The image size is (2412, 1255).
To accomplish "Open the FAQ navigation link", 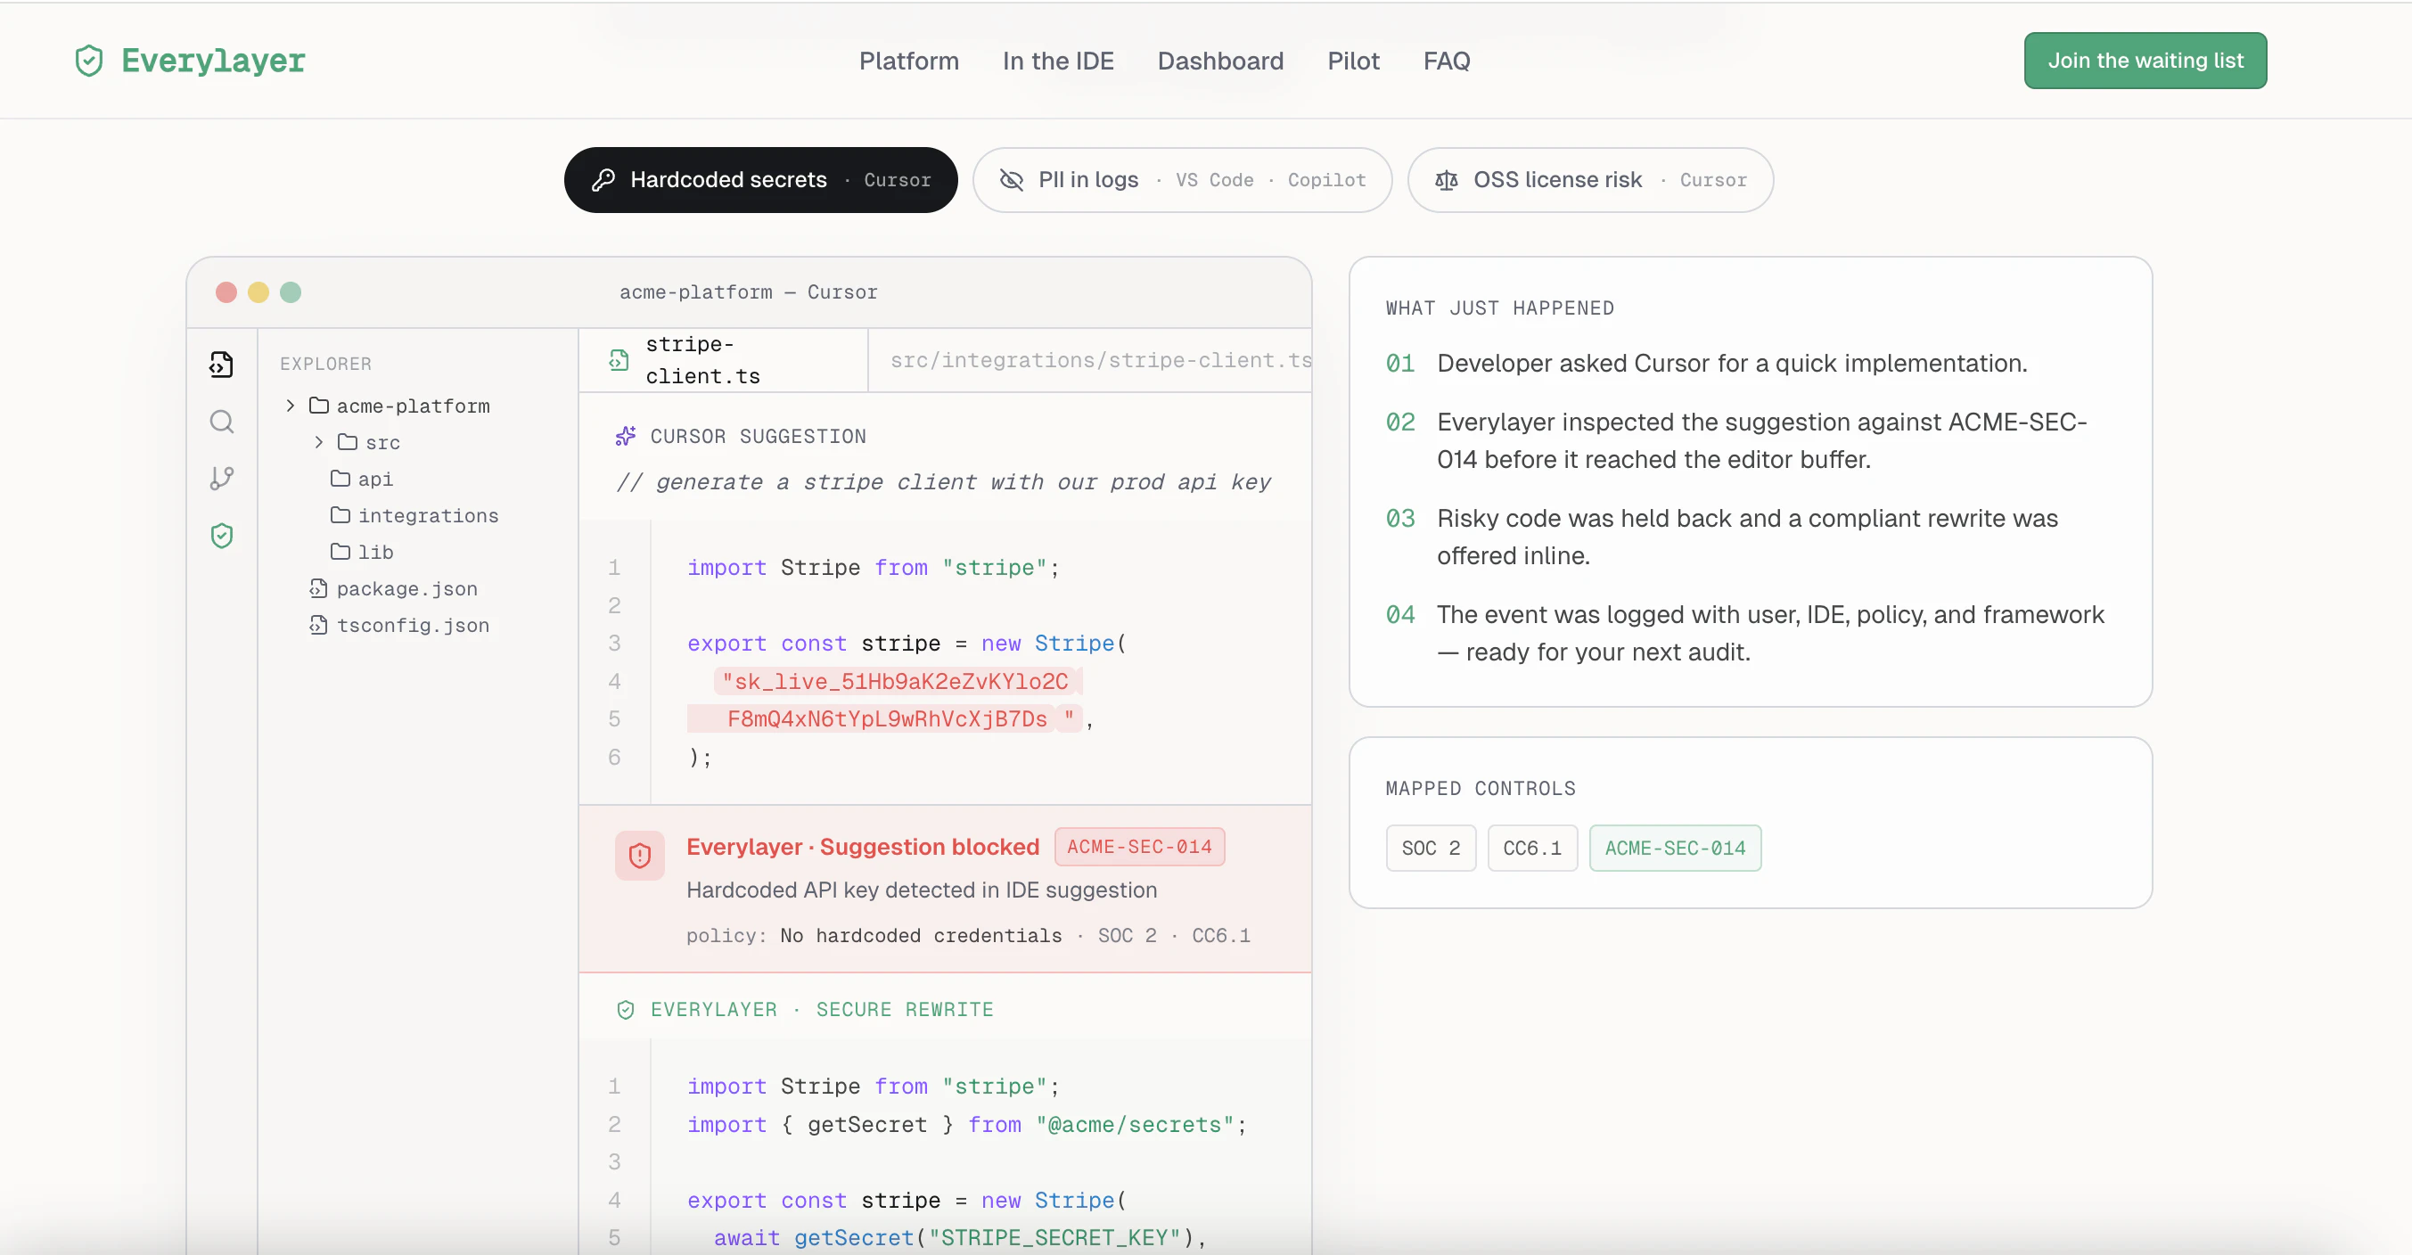I will (1446, 61).
